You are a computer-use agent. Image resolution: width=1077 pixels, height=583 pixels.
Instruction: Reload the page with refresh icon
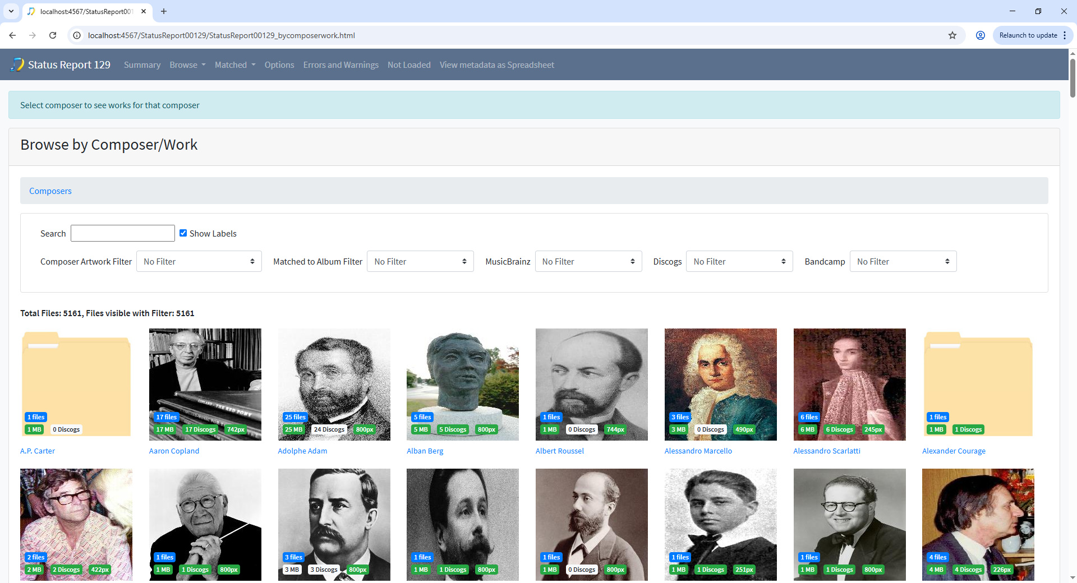pos(53,35)
